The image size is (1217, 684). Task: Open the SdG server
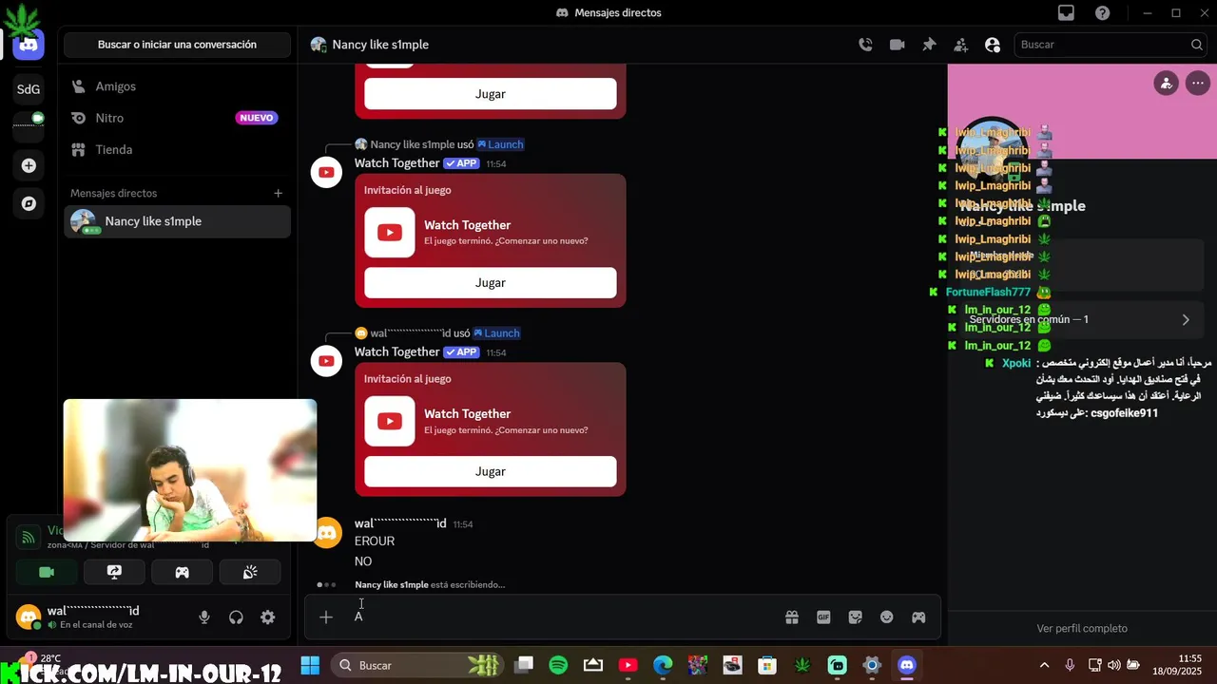[x=29, y=89]
